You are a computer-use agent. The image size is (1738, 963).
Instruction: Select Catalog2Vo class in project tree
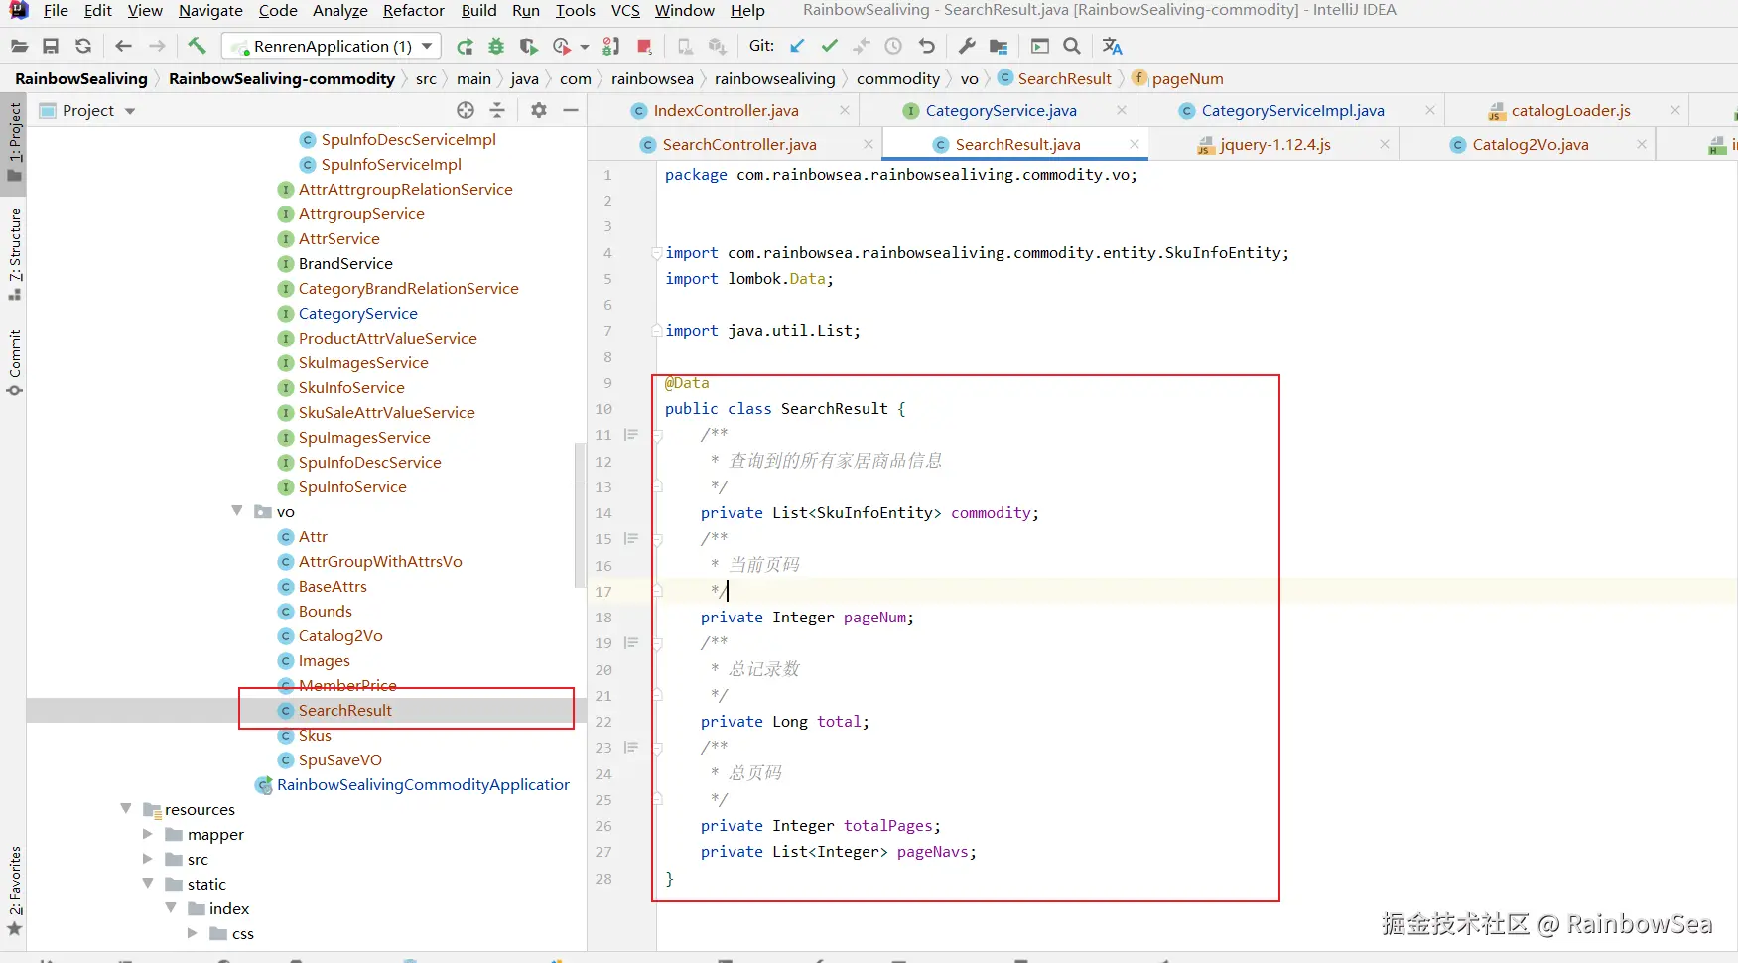coord(340,635)
